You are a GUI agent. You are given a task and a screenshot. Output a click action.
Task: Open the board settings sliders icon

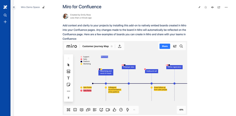175,46
